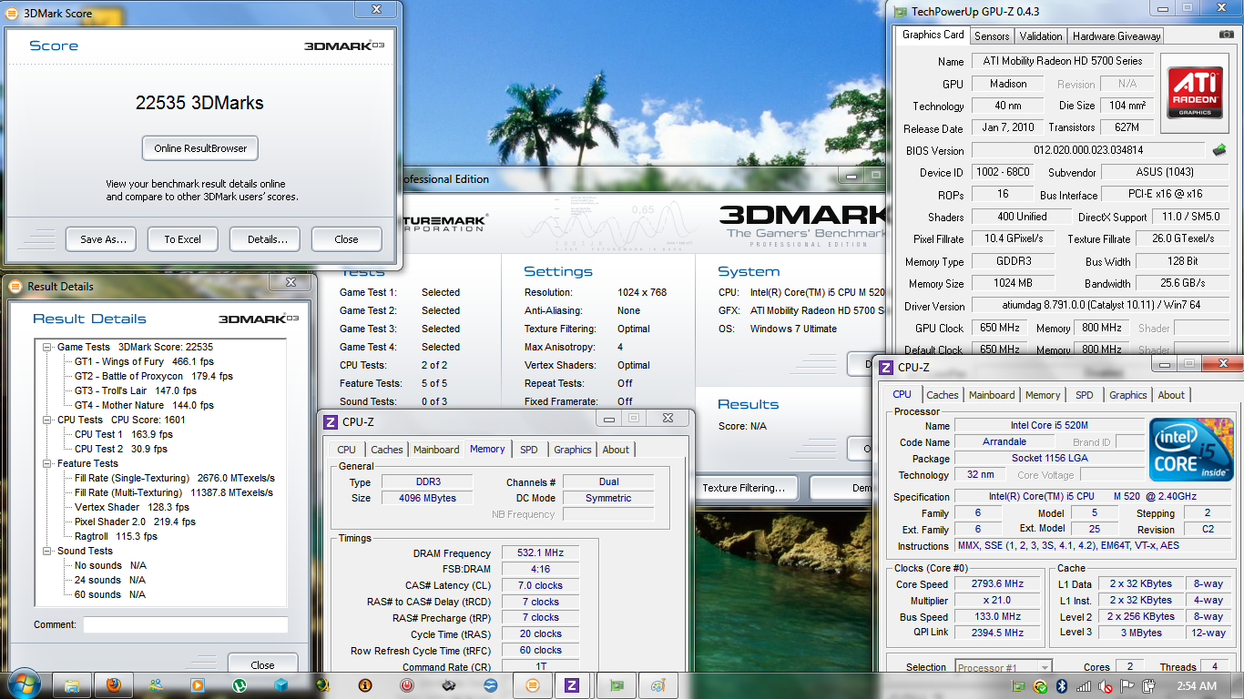Click the GPU-Z title bar icon
Image resolution: width=1244 pixels, height=699 pixels.
pyautogui.click(x=900, y=12)
